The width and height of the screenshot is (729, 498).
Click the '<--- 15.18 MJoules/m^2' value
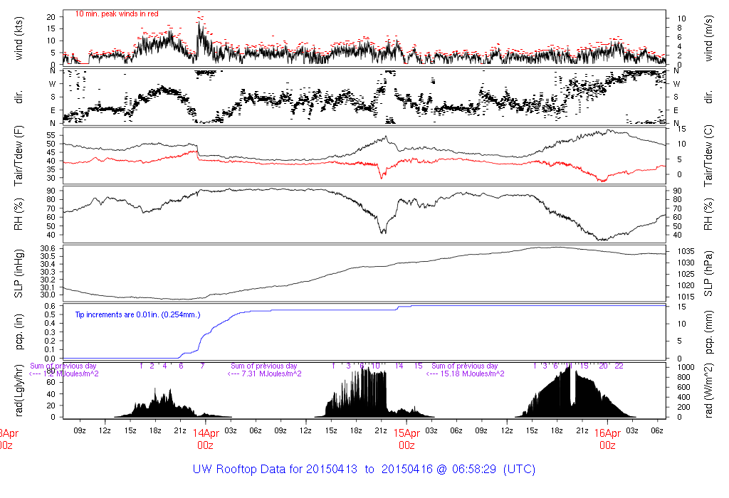coord(466,373)
